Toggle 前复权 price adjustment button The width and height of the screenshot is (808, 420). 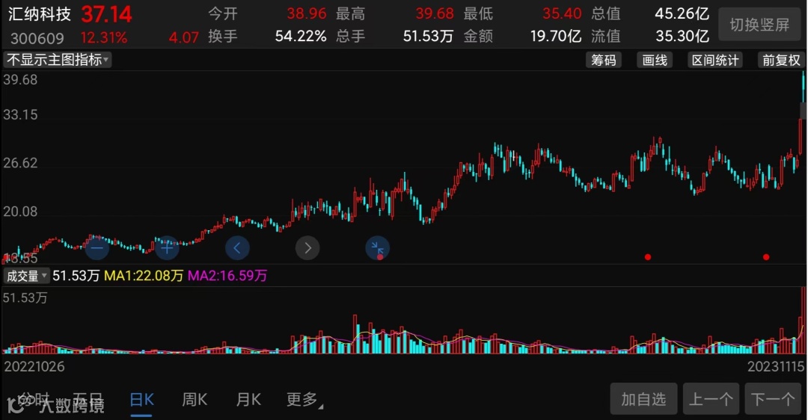pos(781,61)
